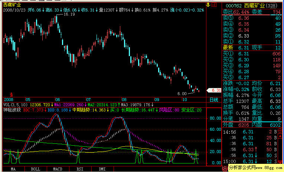Click the red crosshair circle beside trade list
Viewport: 284px width, 172px height.
point(280,130)
